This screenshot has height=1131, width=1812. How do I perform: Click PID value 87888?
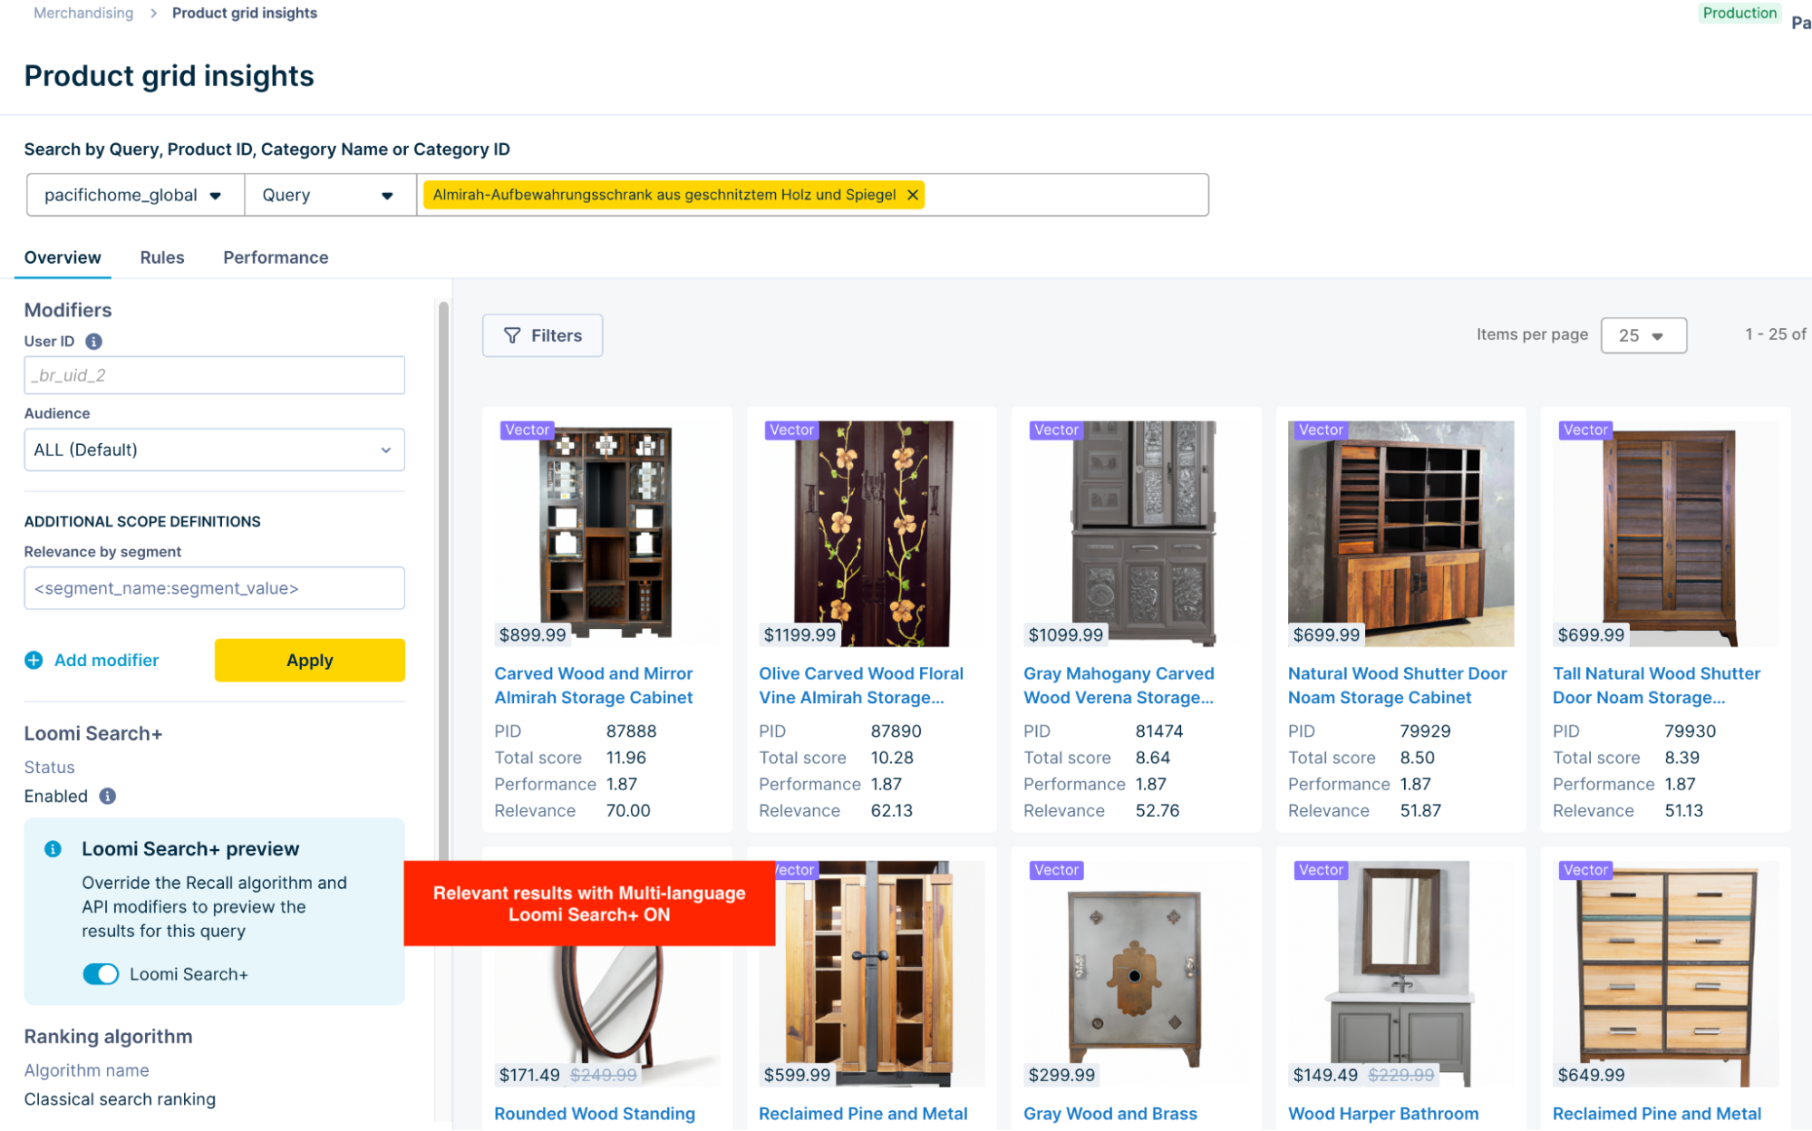tap(631, 731)
